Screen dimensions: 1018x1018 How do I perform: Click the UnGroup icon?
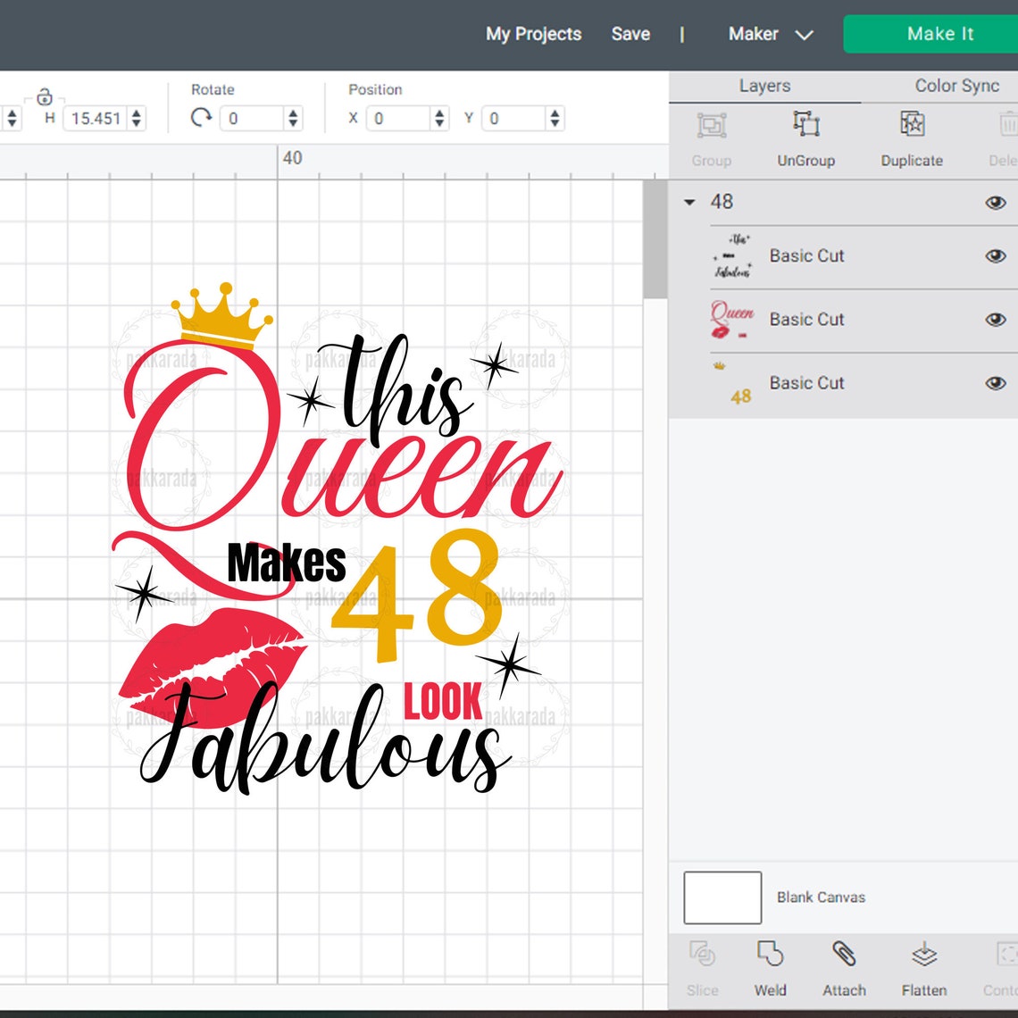(x=805, y=127)
